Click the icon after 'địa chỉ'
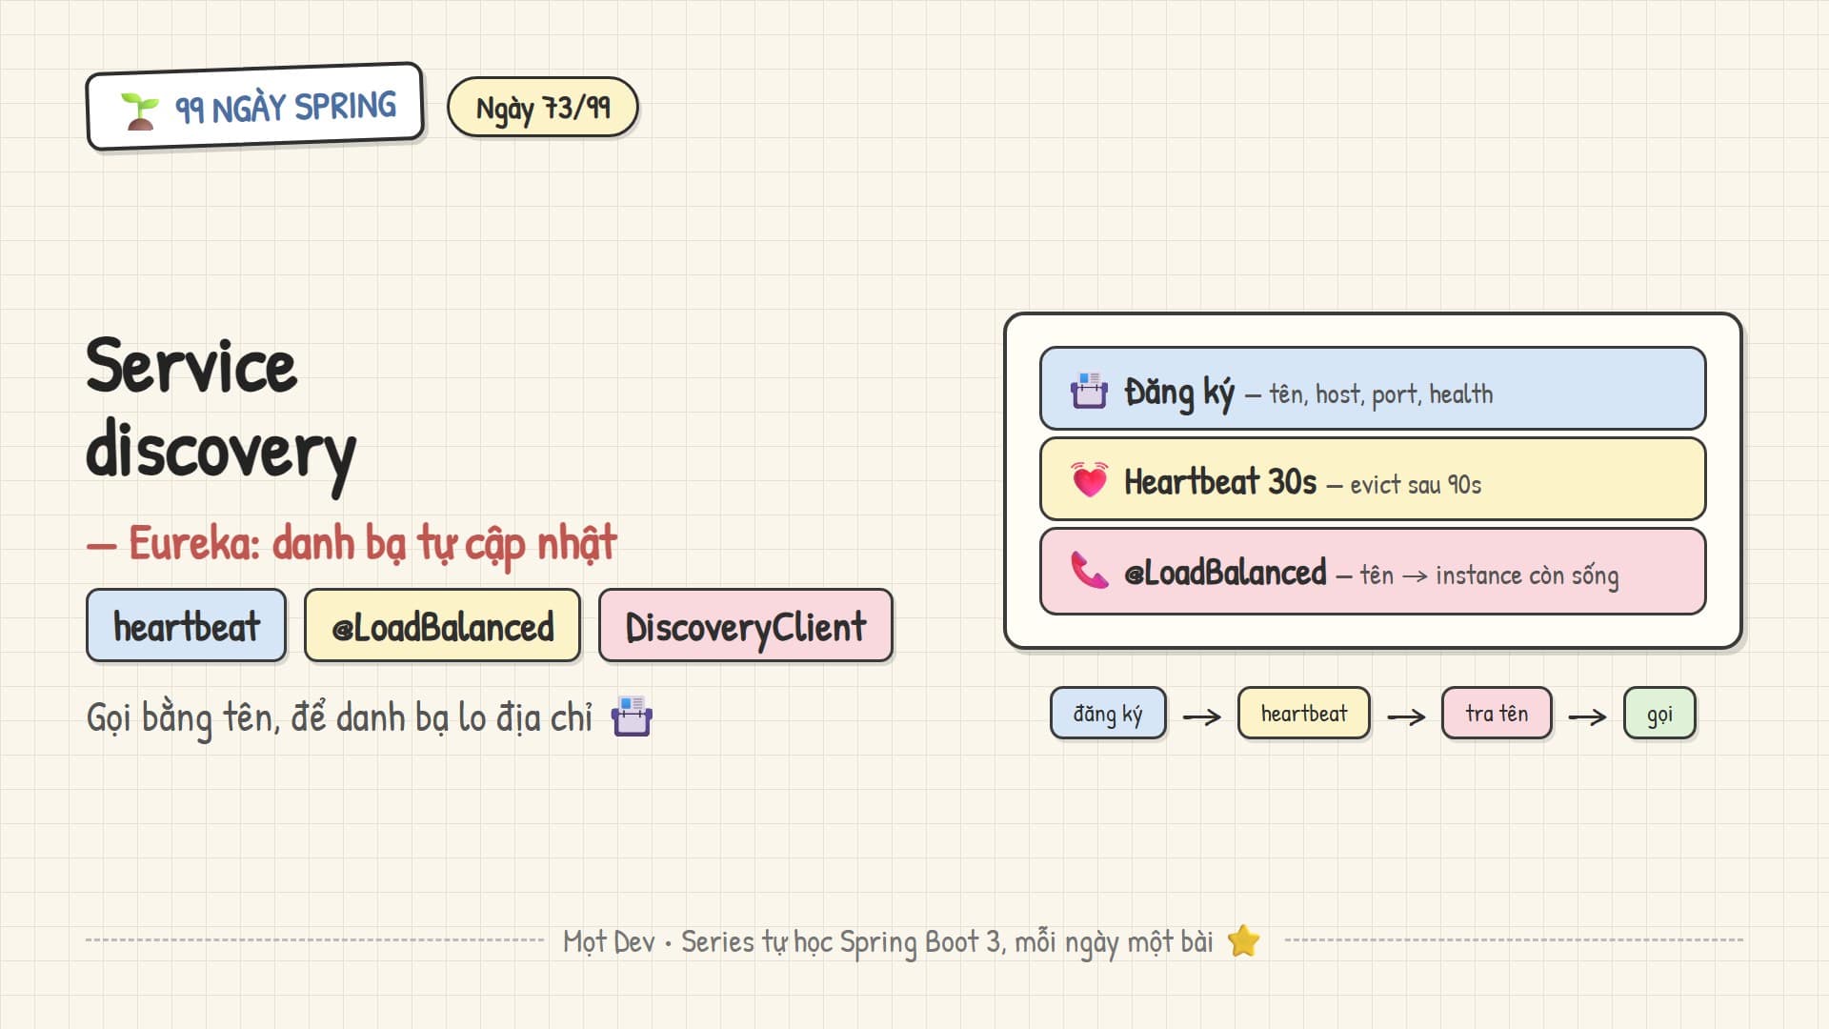 (632, 716)
